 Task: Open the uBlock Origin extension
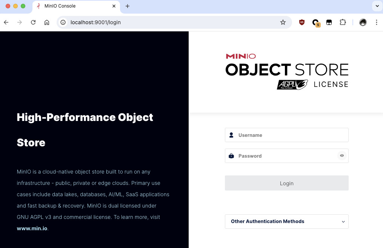click(x=301, y=22)
